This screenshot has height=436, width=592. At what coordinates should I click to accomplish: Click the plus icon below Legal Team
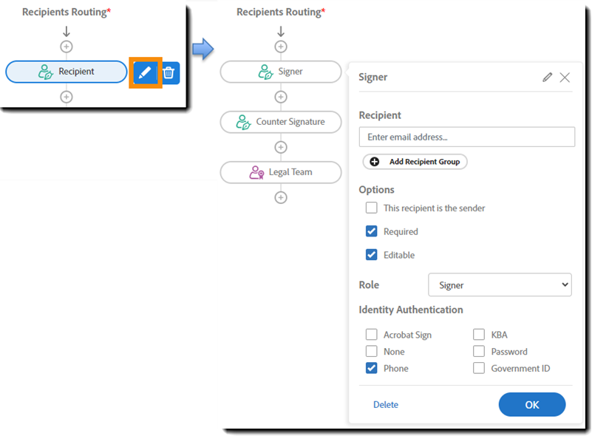click(281, 197)
